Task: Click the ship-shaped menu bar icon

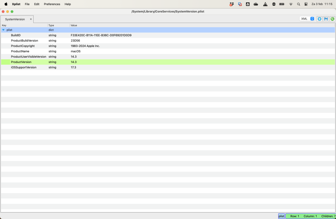Action: click(265, 4)
